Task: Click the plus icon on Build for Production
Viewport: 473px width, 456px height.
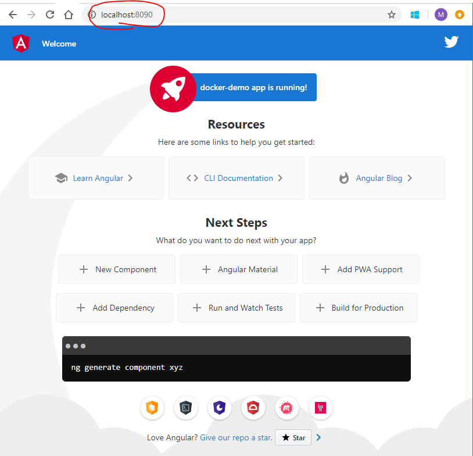Action: (320, 308)
